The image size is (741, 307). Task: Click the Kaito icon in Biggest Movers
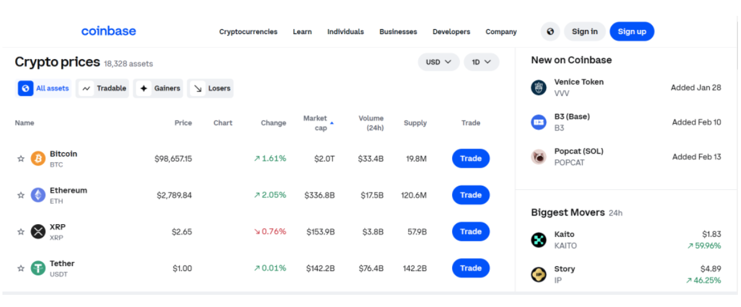(538, 240)
